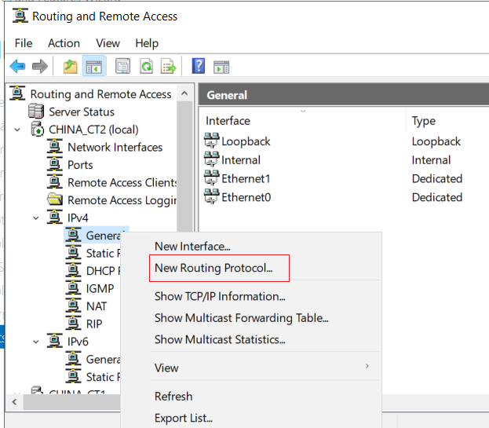
Task: Open Help with the blue question mark icon
Action: pyautogui.click(x=199, y=66)
